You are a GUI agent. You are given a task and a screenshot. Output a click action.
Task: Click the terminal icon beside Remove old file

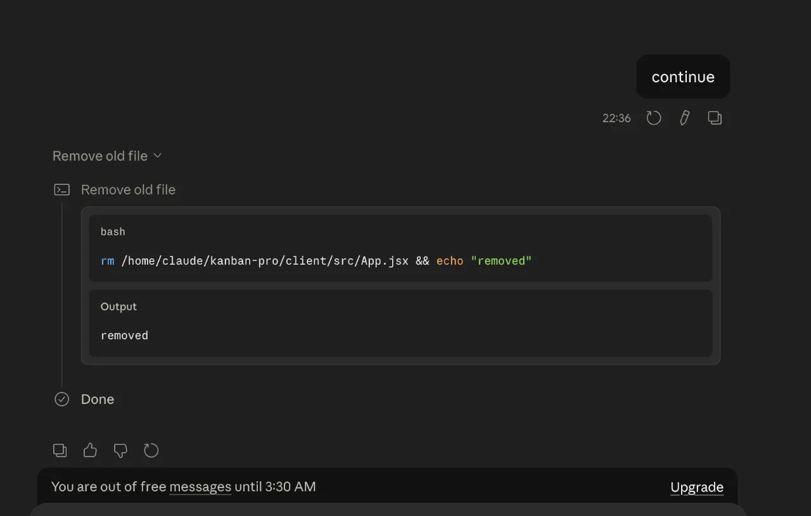click(61, 189)
